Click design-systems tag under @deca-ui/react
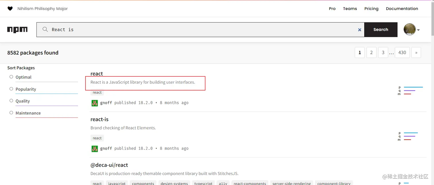The image size is (434, 185). (x=174, y=183)
